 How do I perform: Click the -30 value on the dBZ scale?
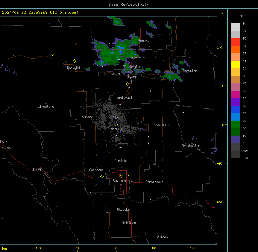[x=245, y=158]
